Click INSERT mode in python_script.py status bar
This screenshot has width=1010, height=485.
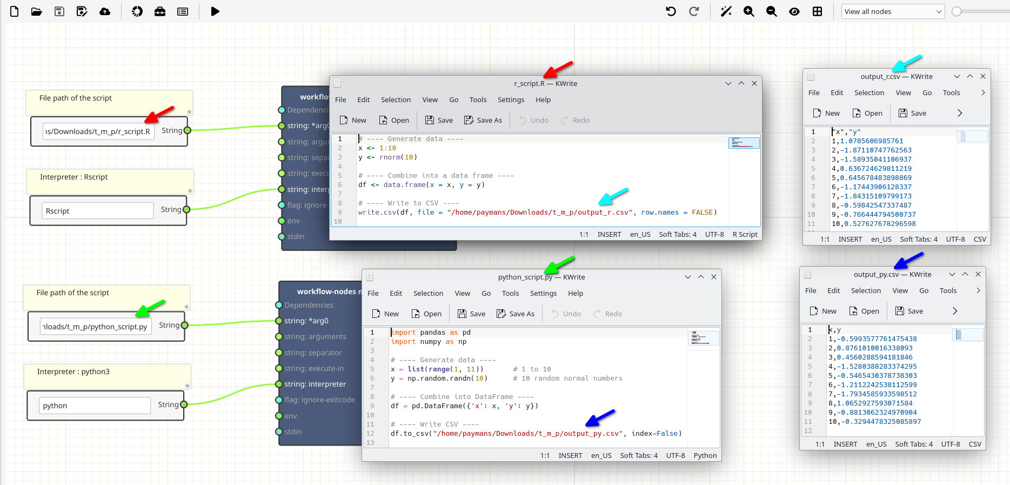click(570, 455)
